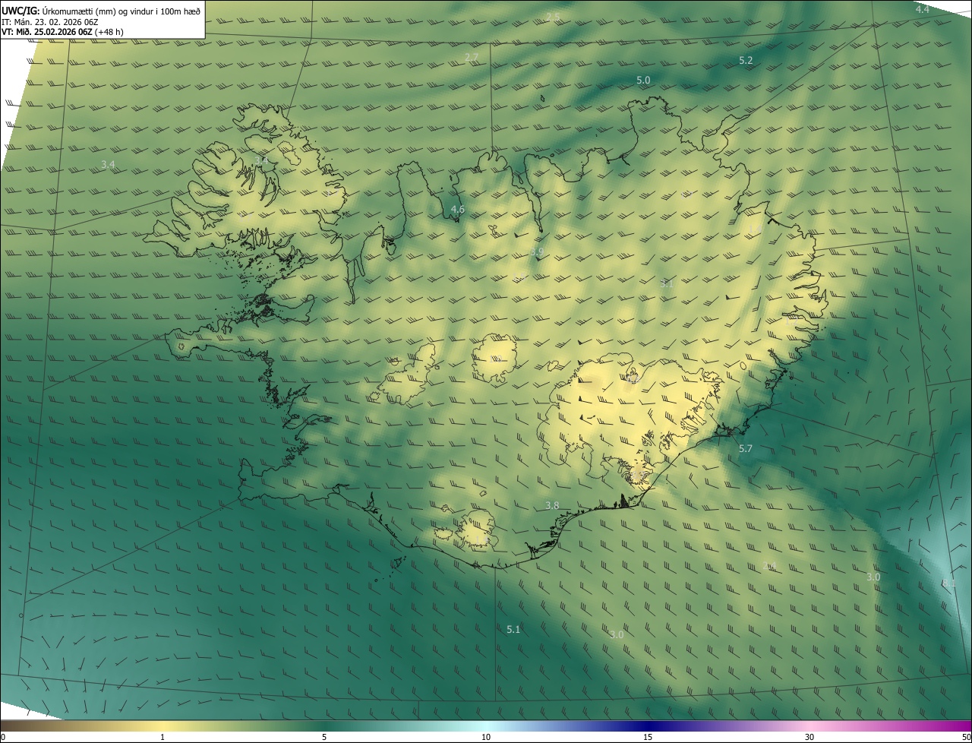The width and height of the screenshot is (972, 743).
Task: Pick the 5.2 precipitation value
Action: point(746,60)
